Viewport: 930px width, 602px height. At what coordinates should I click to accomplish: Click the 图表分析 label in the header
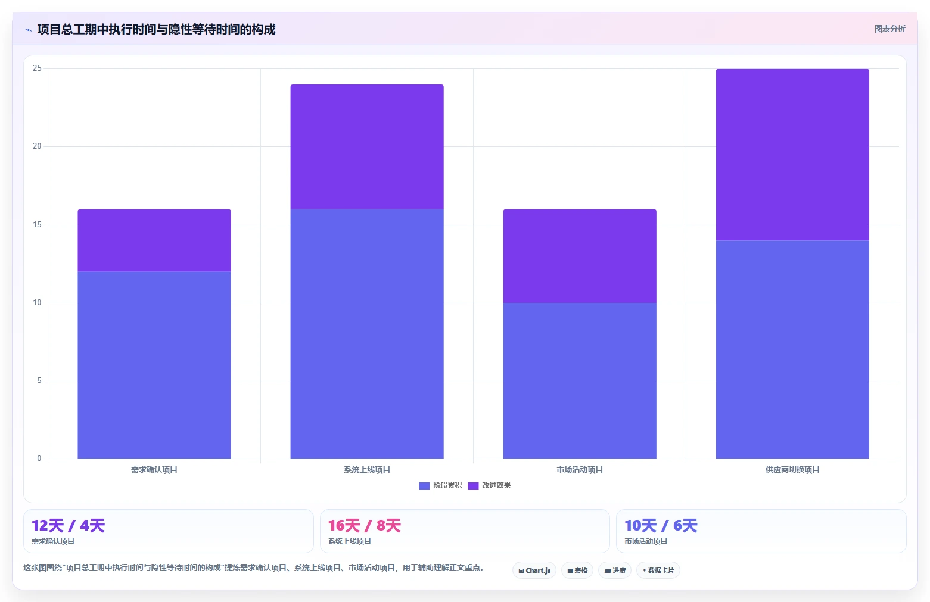tap(889, 29)
